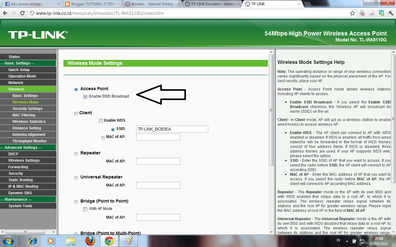This screenshot has height=247, width=396.
Task: Launch Internet Explorer from taskbar
Action: [x=32, y=241]
